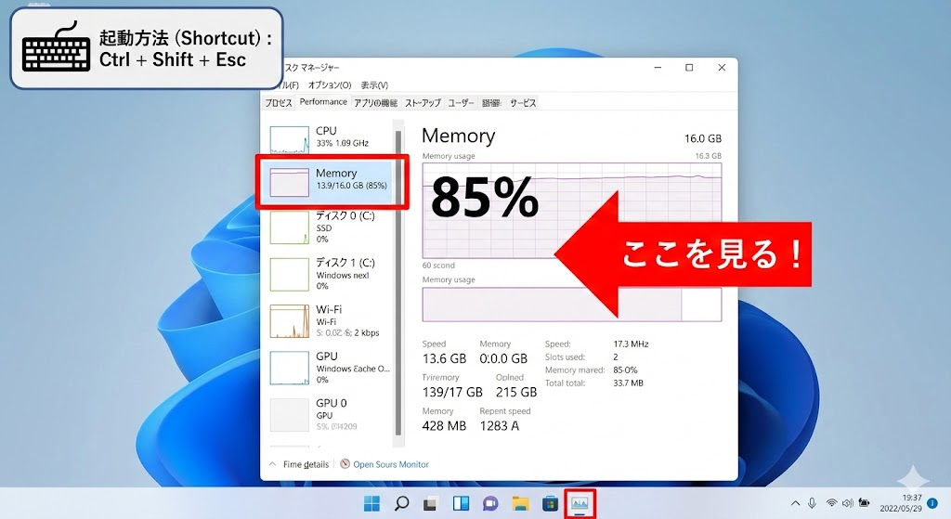Select ディスク 0 (C:) SSD entry
Viewport: 951px width, 519px height.
click(x=332, y=227)
